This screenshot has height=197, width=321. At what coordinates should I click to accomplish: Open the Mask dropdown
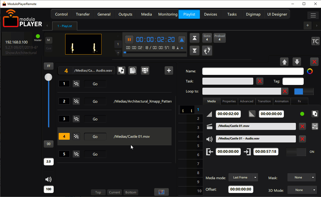click(x=301, y=177)
